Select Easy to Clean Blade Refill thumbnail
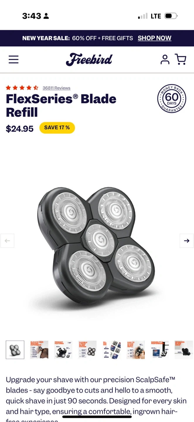The width and height of the screenshot is (194, 422). click(135, 350)
